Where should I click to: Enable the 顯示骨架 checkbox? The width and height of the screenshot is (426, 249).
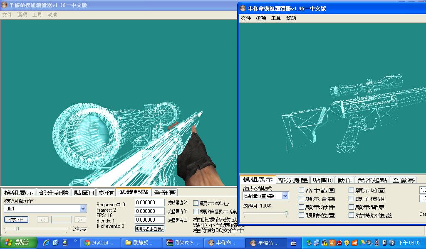click(x=301, y=199)
